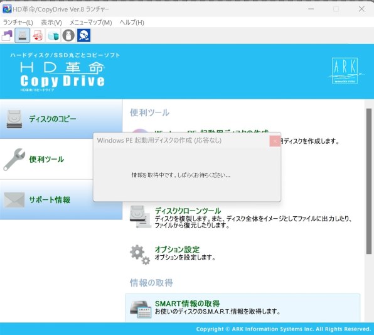Click the hard disk icon beside ディスクのコピー

point(14,119)
